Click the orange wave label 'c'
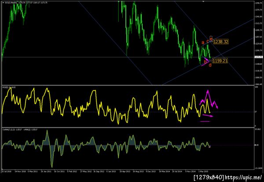264x182 pixels. click(208, 41)
